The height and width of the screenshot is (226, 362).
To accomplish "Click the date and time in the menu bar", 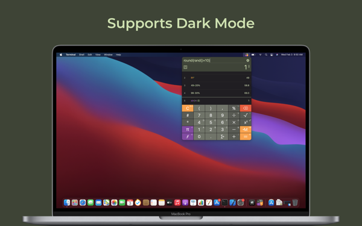I will coord(292,55).
